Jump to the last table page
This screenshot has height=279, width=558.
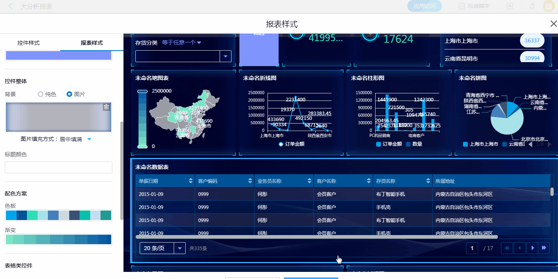(x=544, y=248)
